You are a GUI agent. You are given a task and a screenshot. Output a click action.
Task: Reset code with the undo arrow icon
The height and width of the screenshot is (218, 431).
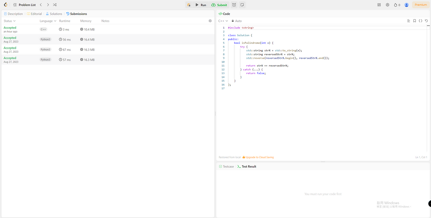426,21
